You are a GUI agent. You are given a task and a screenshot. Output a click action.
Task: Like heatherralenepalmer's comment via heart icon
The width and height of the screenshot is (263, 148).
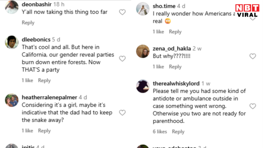(x=122, y=112)
